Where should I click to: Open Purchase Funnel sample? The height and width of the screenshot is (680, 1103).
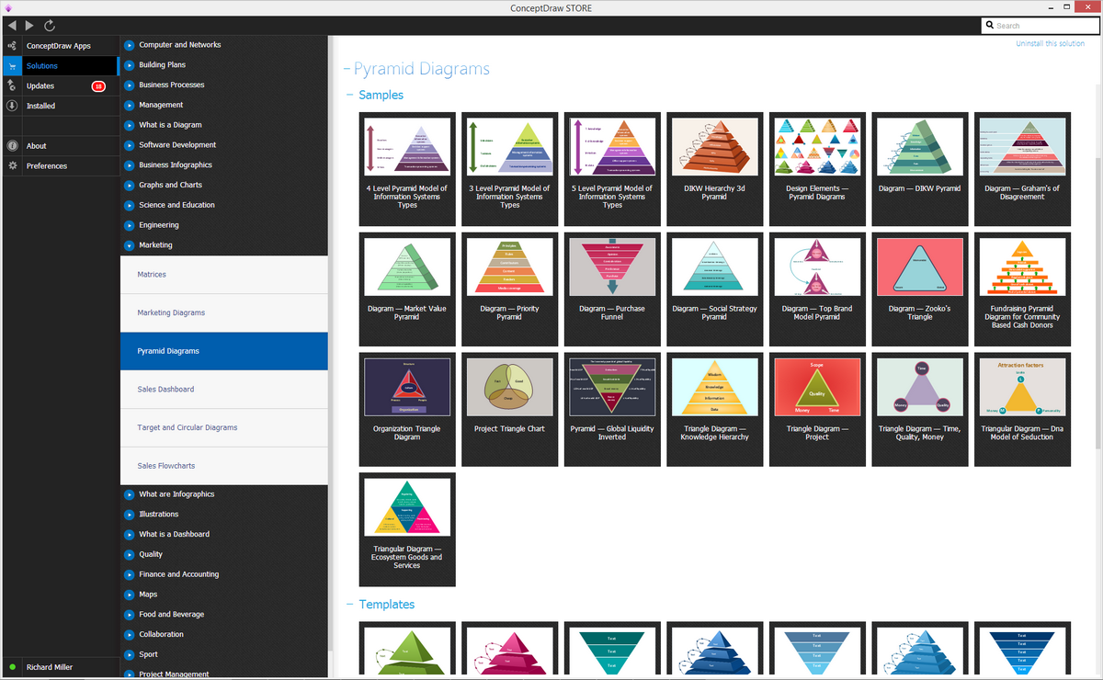tap(612, 289)
